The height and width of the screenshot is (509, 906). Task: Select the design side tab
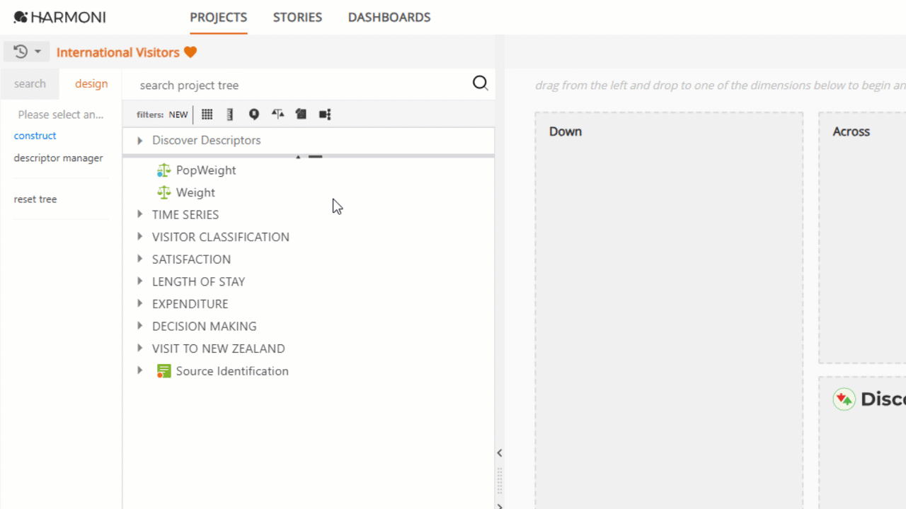pos(91,83)
